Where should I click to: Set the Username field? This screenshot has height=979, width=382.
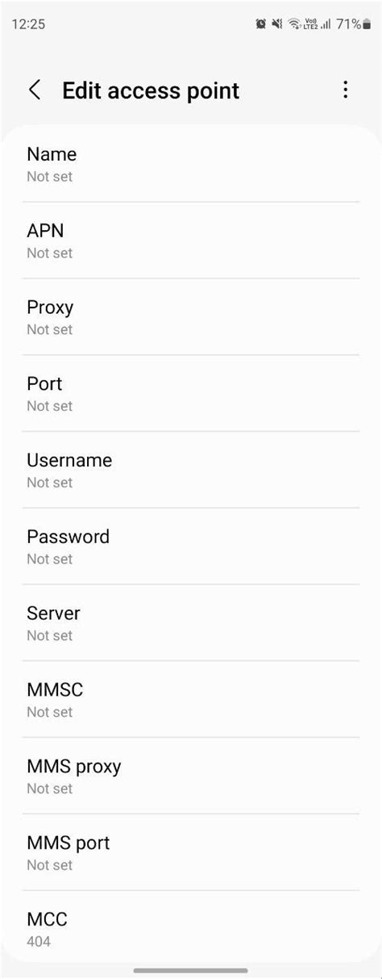(191, 470)
